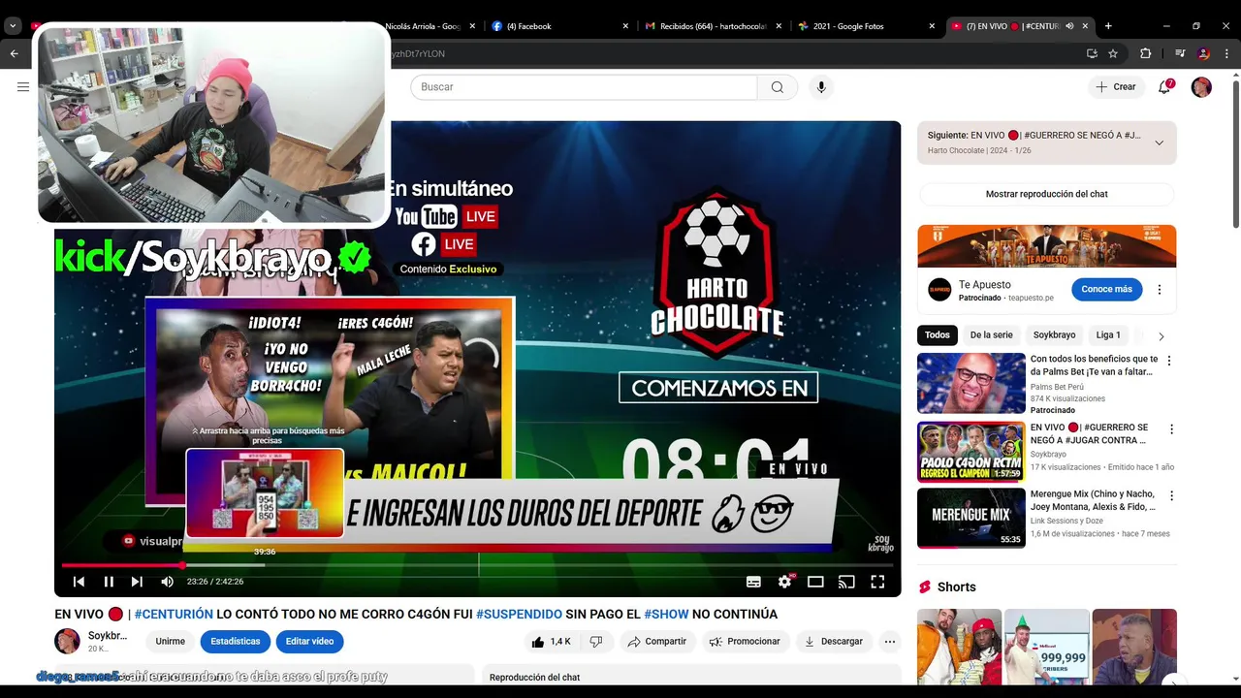Skip to the next video
The width and height of the screenshot is (1241, 698).
(x=137, y=582)
